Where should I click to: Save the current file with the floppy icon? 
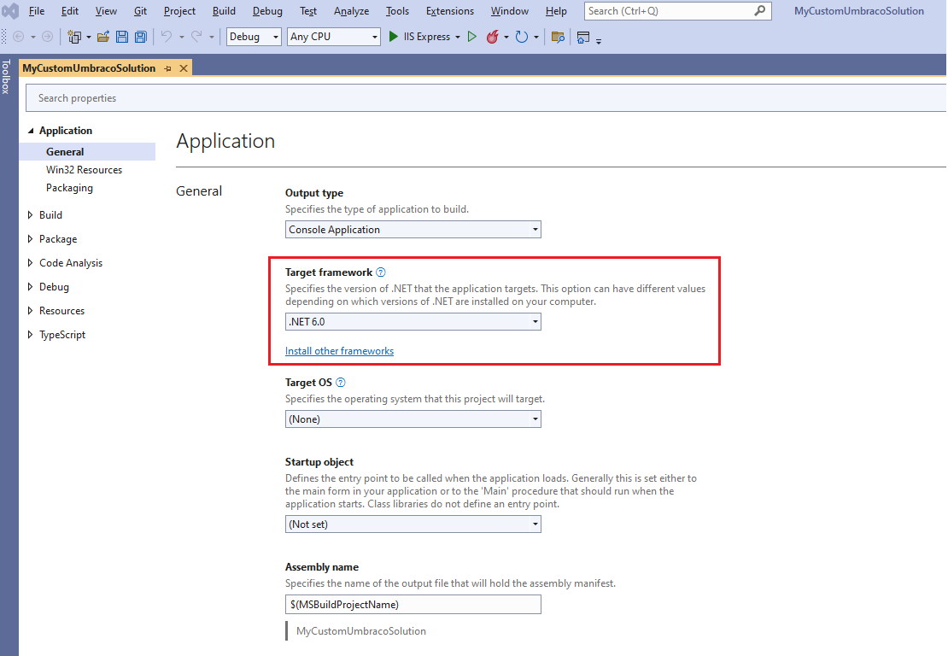[x=122, y=37]
